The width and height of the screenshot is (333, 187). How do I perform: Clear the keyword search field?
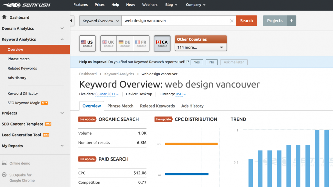click(x=232, y=21)
